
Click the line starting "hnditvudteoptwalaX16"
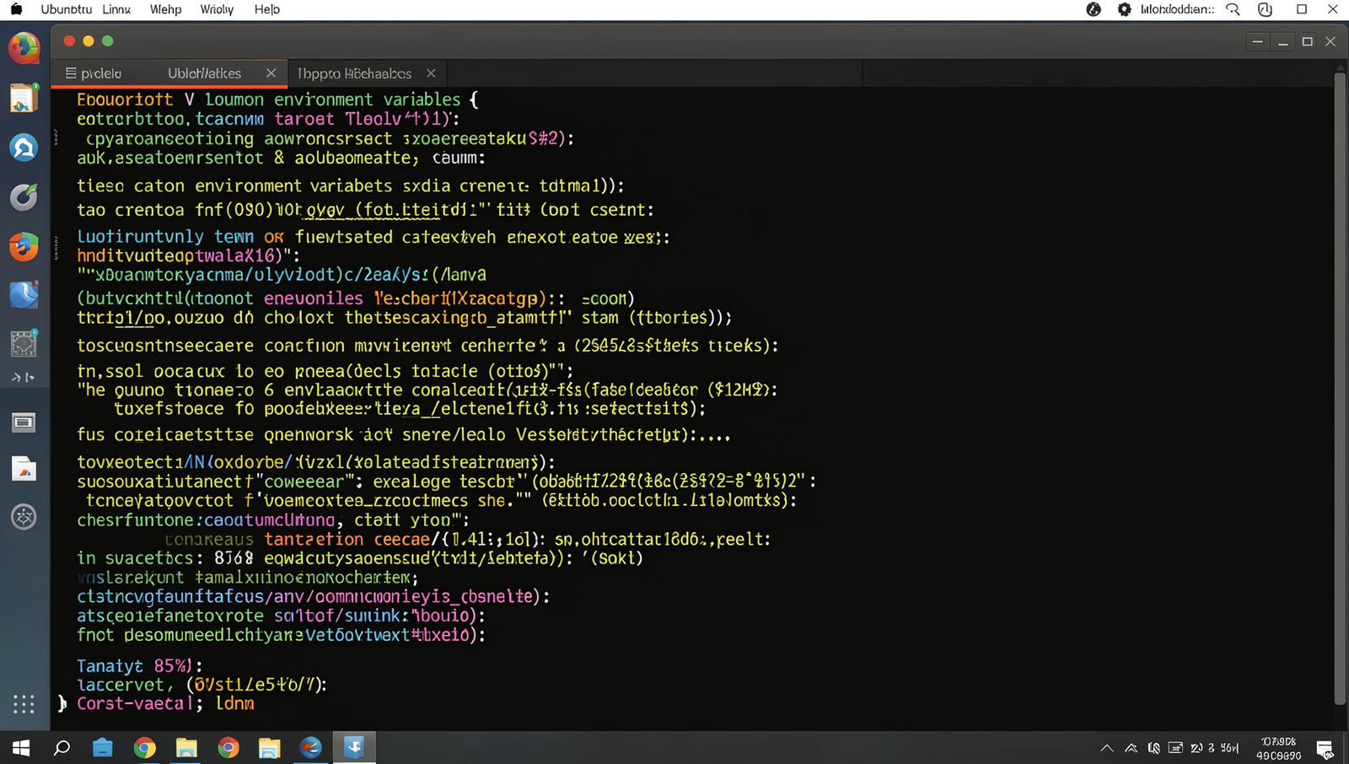188,256
